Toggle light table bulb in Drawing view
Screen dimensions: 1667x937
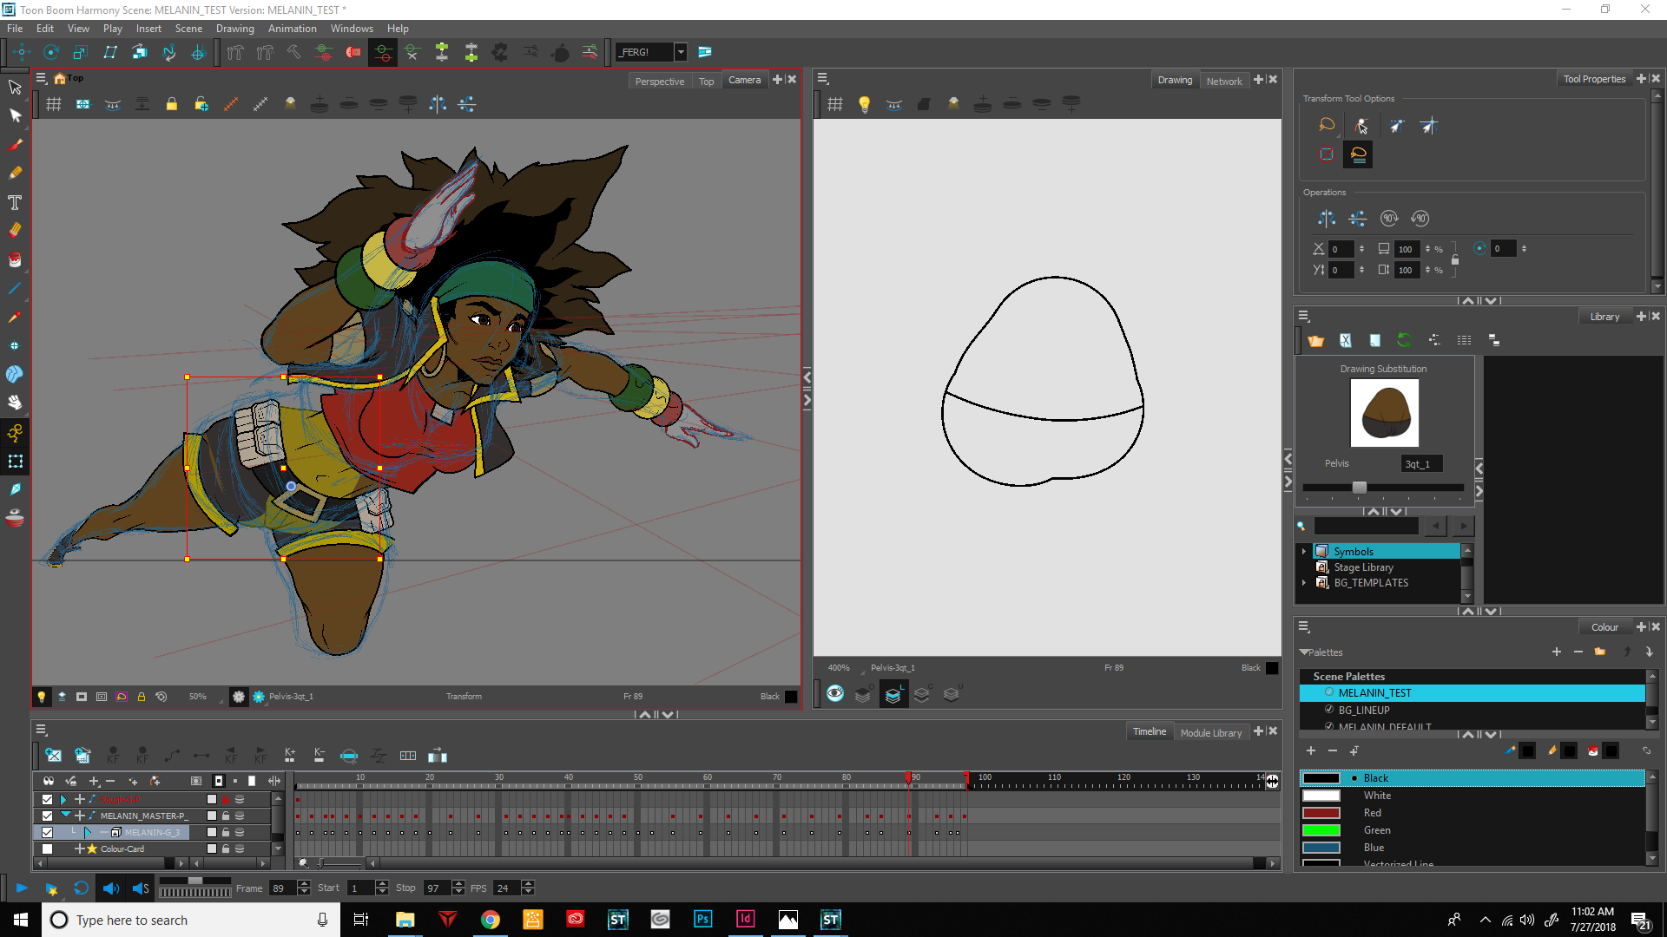[864, 104]
